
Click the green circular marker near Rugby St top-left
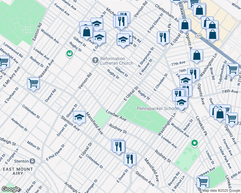(x=70, y=54)
